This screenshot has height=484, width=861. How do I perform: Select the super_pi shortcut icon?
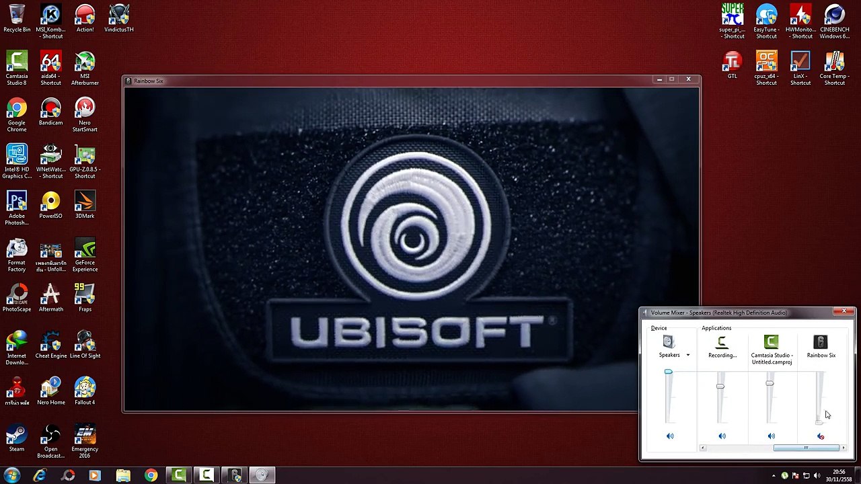[x=733, y=21]
